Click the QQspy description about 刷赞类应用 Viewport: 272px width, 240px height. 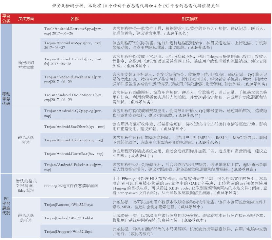click(x=190, y=113)
